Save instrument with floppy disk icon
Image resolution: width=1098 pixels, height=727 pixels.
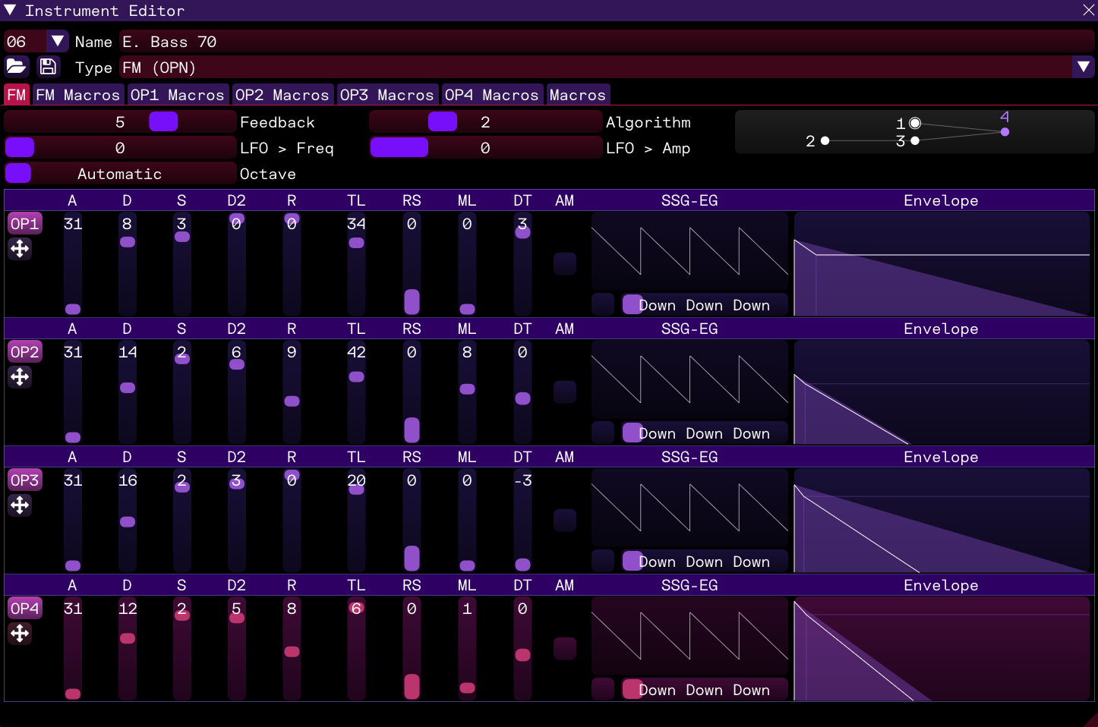pyautogui.click(x=49, y=67)
